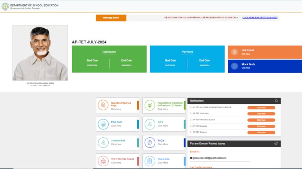
Task: Click the FAQ's question mark icon
Action: pyautogui.click(x=150, y=143)
